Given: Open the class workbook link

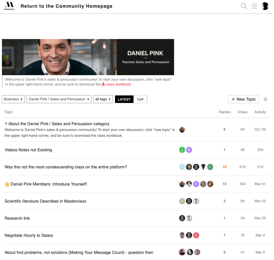Looking at the screenshot, I should point(119,84).
